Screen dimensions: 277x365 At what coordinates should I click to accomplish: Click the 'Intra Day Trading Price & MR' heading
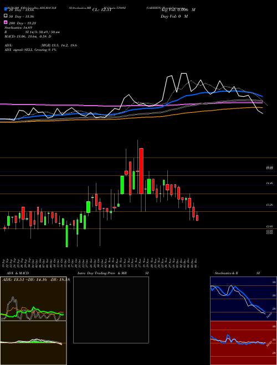click(102, 273)
